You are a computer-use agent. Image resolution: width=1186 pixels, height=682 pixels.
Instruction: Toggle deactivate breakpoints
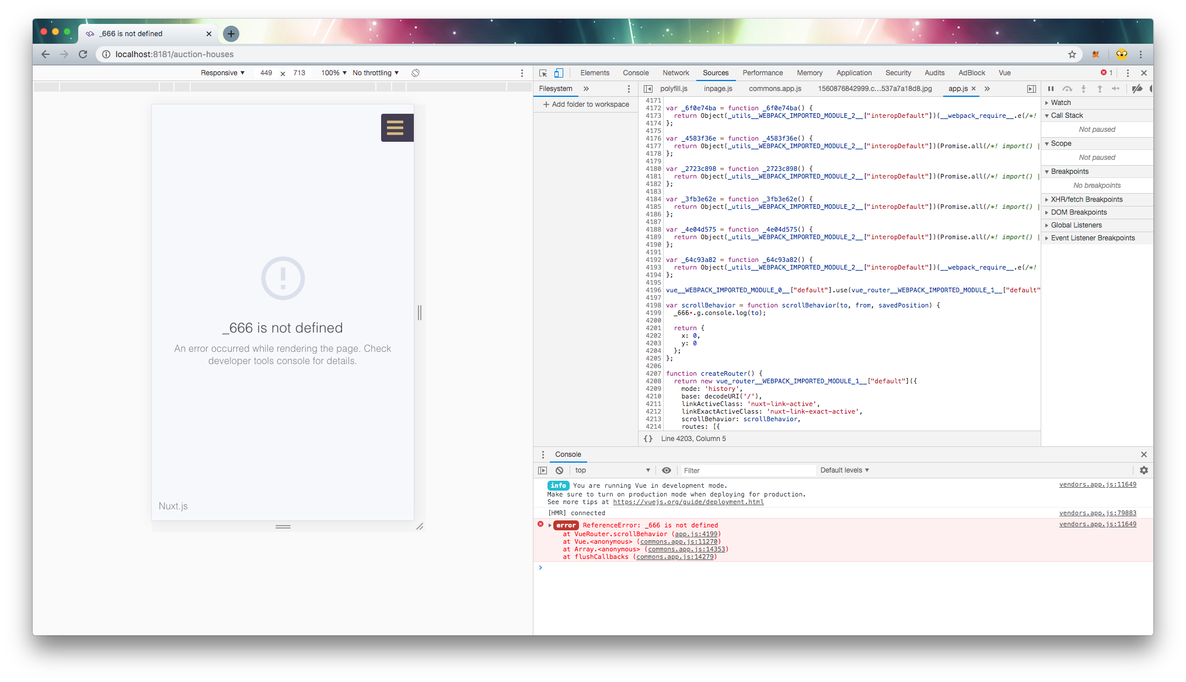coord(1137,89)
